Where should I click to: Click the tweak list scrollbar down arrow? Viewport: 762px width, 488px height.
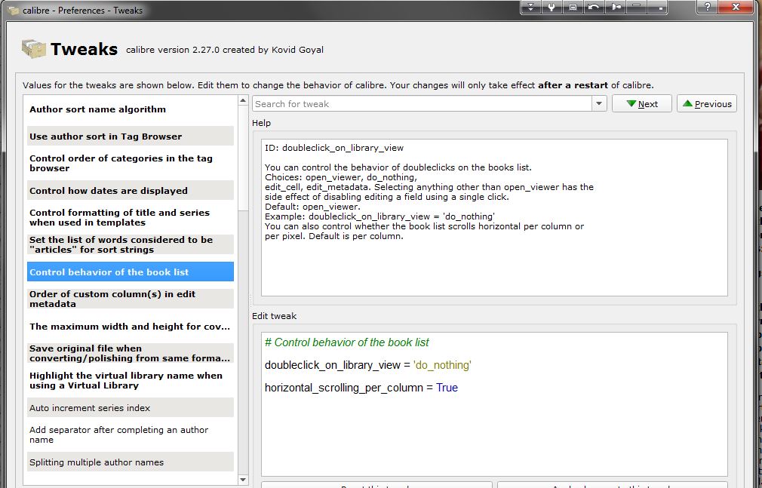click(243, 480)
